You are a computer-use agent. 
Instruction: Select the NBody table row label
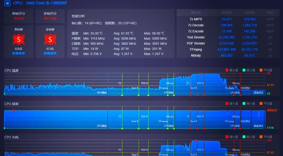tap(196, 55)
